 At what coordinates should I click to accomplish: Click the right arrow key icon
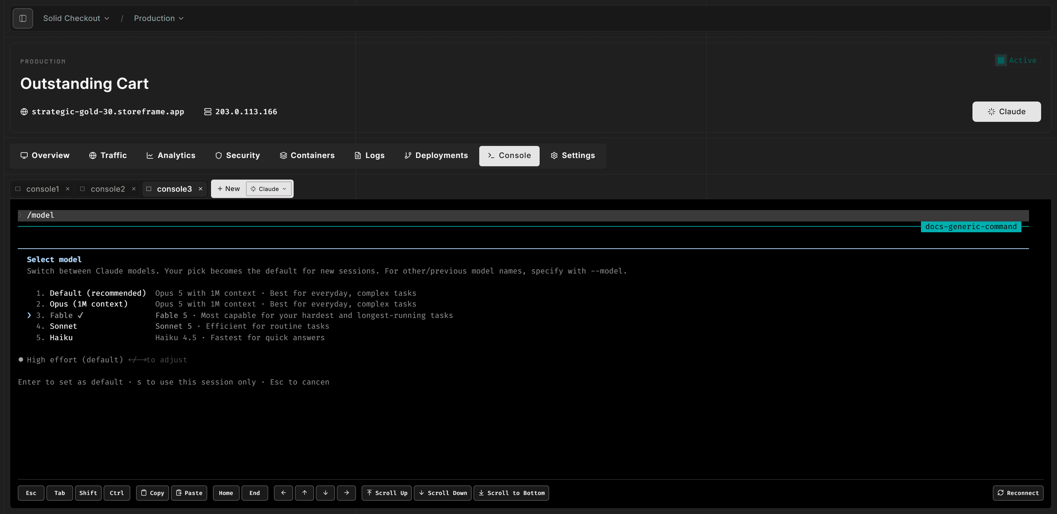[x=347, y=493]
